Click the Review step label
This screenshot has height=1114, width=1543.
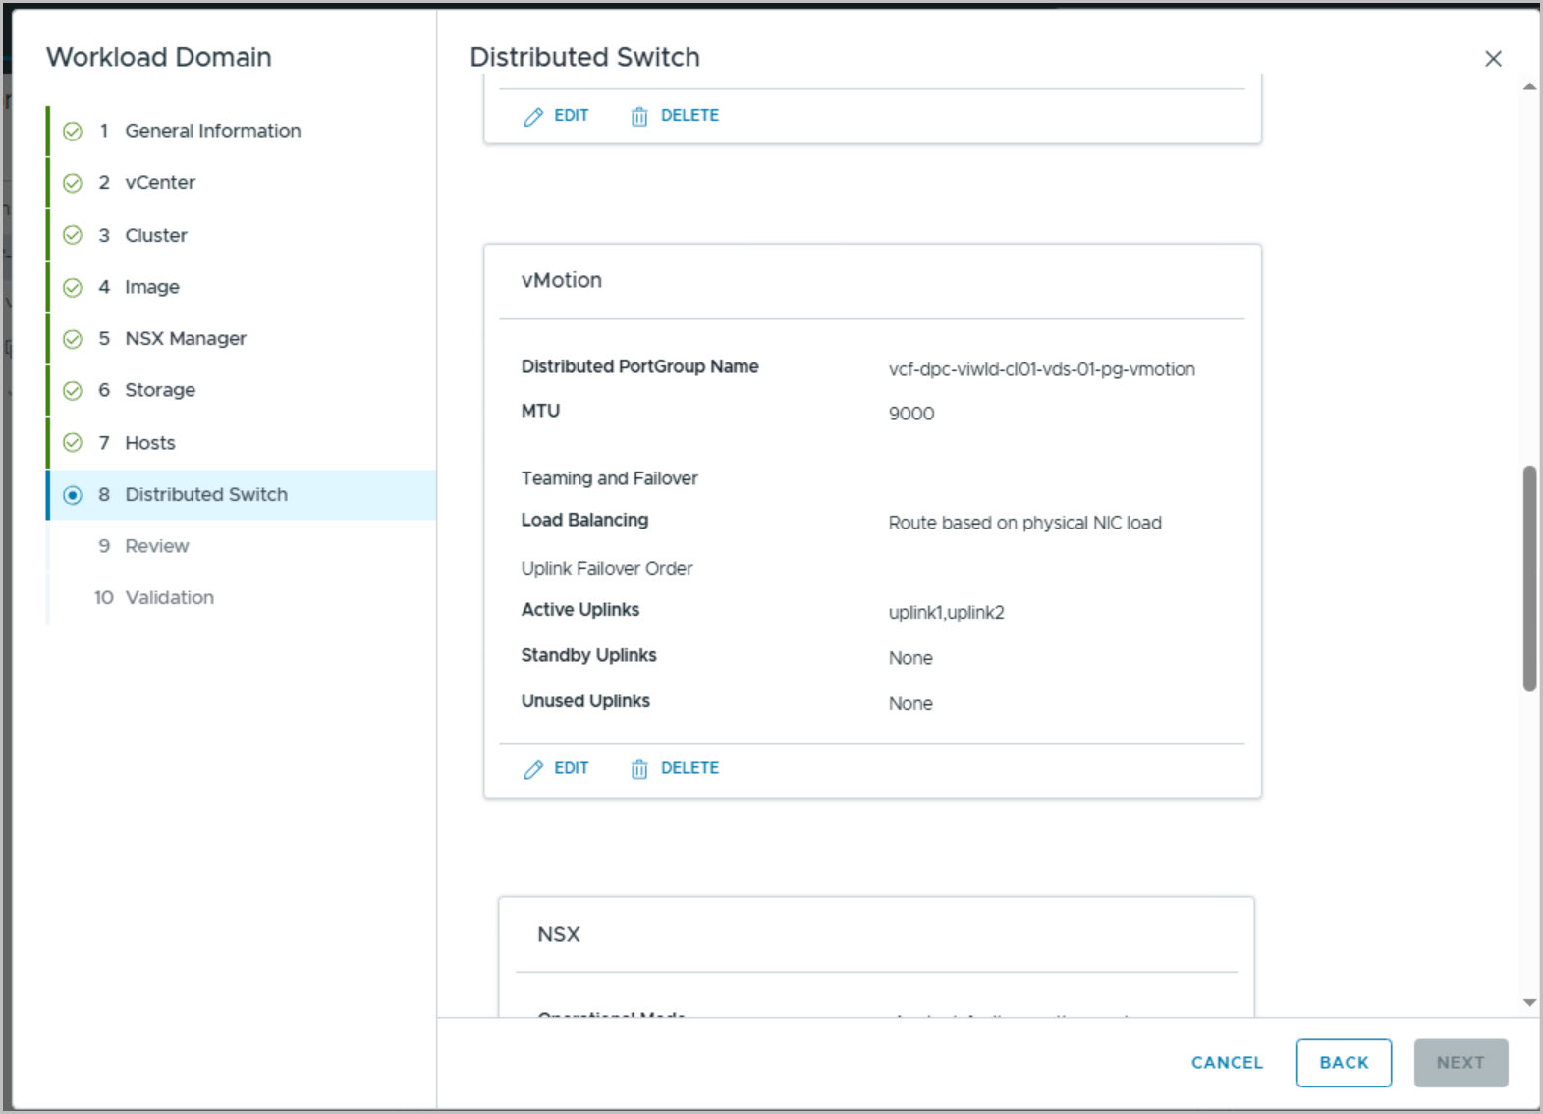click(157, 546)
